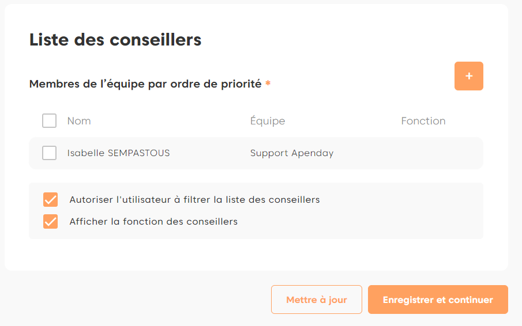Click the plus icon to add a conseiller
The height and width of the screenshot is (326, 522).
(x=468, y=76)
